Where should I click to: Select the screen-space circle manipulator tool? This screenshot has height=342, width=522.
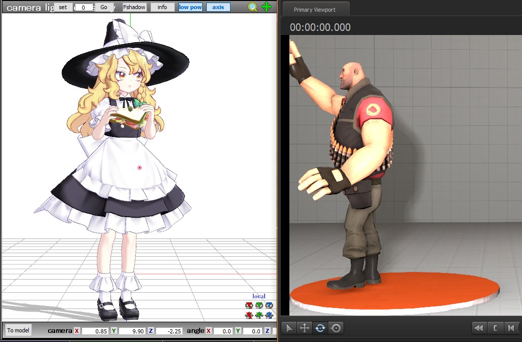[x=335, y=328]
